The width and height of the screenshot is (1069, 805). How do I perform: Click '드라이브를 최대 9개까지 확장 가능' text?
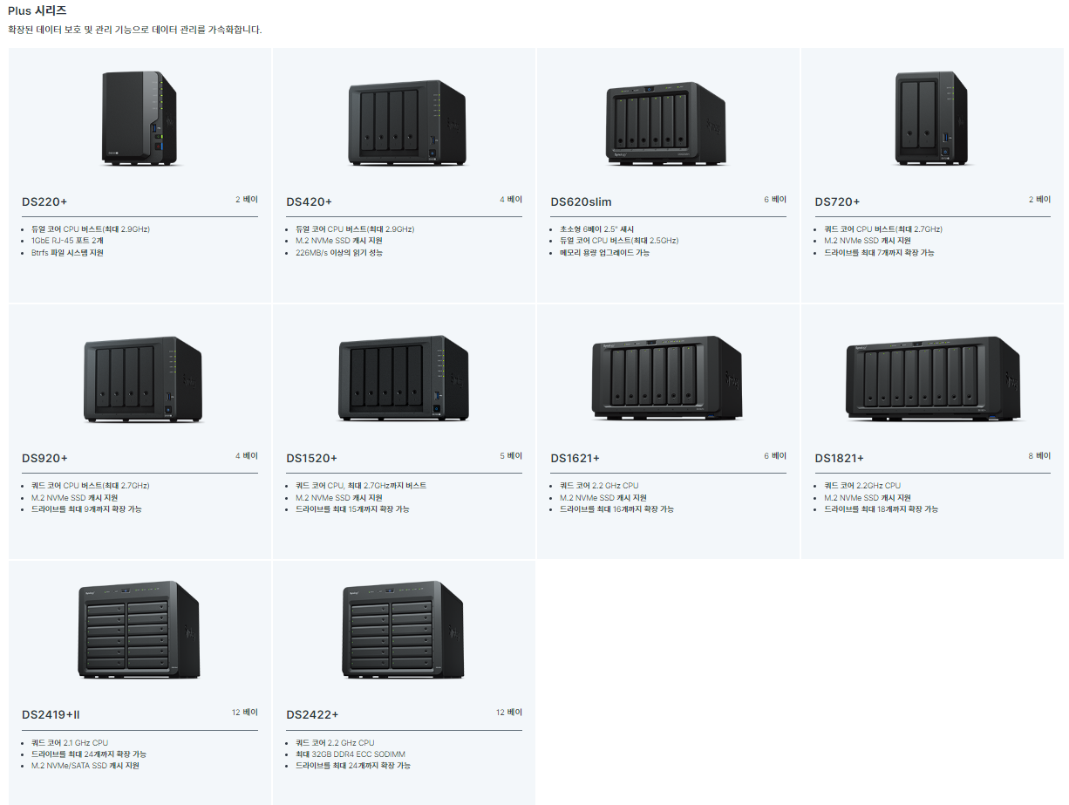[x=86, y=509]
